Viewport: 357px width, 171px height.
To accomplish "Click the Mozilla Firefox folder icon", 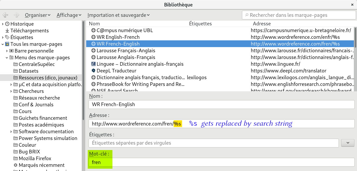I will click(x=16, y=158).
